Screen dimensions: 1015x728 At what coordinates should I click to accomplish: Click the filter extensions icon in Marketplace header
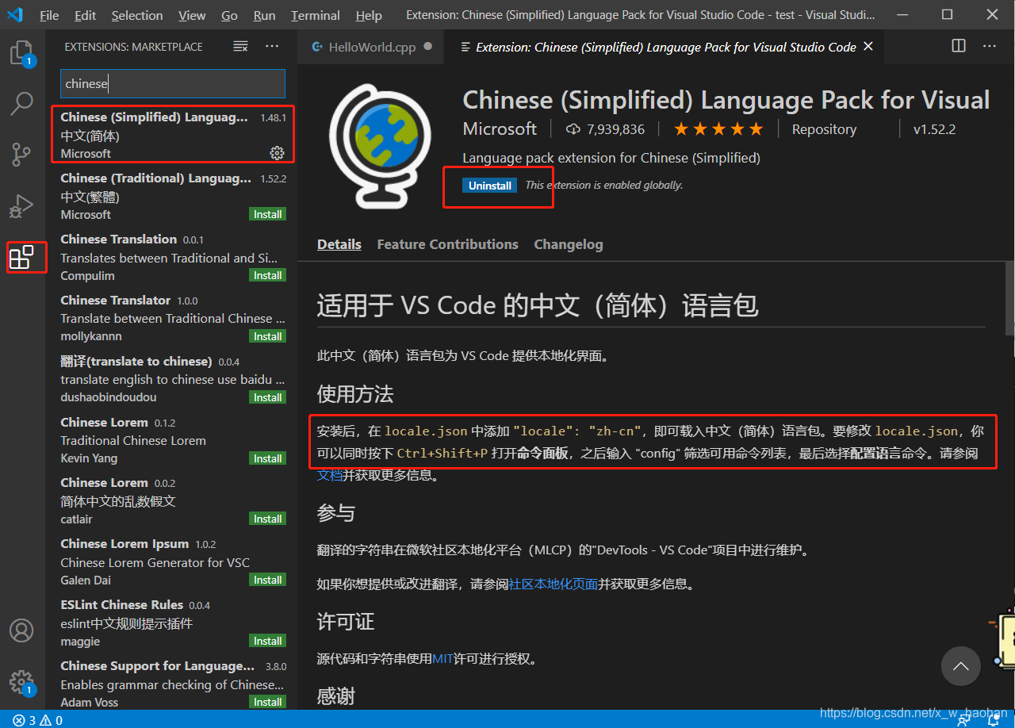[240, 47]
